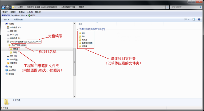Click the change view icon
204x111 pixels.
click(x=186, y=20)
